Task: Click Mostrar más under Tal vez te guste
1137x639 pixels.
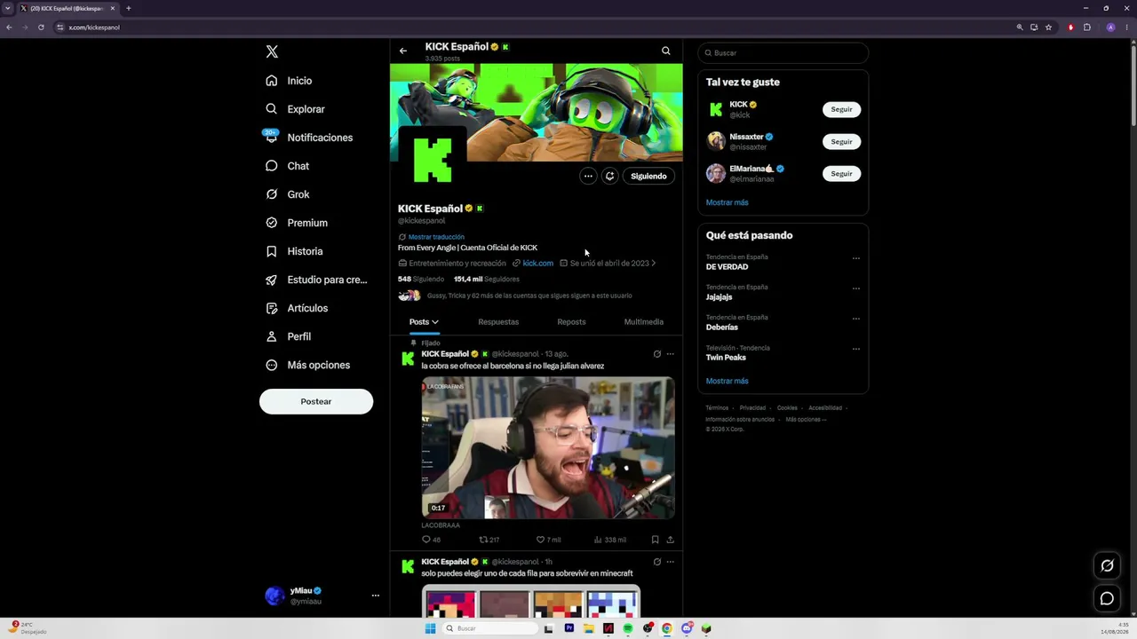Action: [728, 202]
